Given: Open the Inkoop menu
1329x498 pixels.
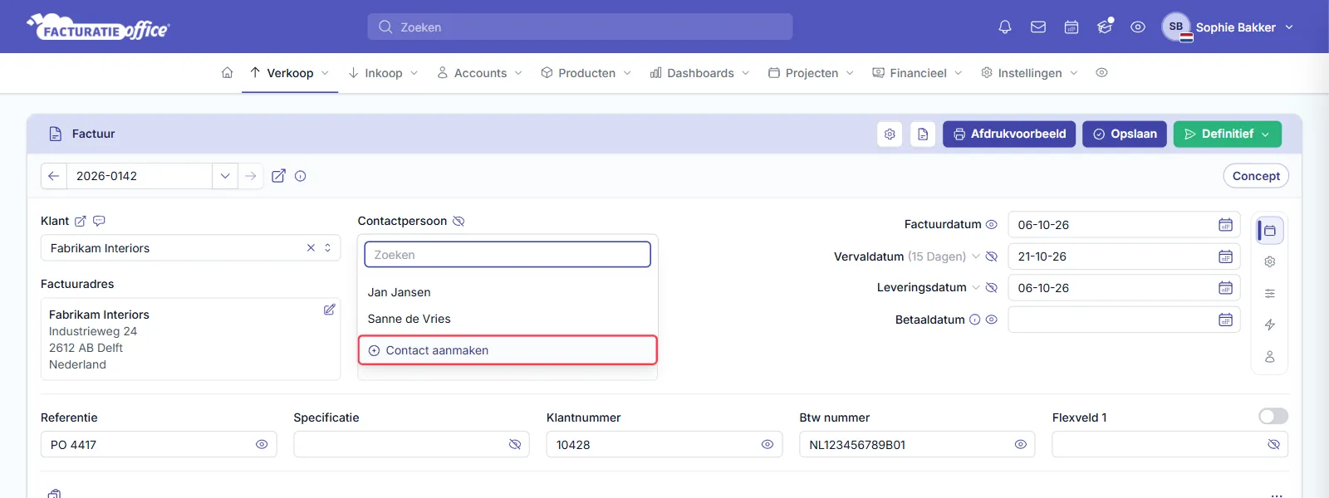Looking at the screenshot, I should [383, 73].
